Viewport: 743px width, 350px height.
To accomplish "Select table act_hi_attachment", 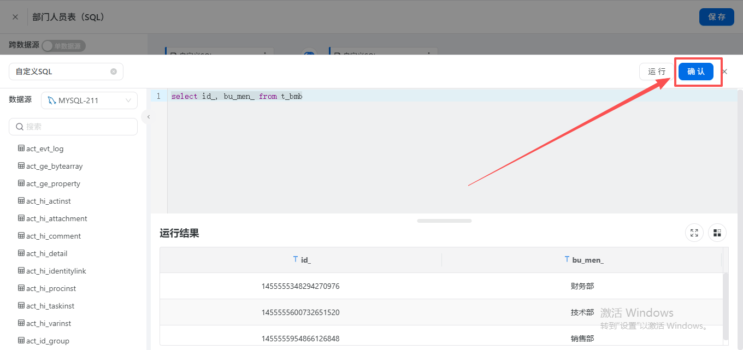I will pyautogui.click(x=57, y=218).
